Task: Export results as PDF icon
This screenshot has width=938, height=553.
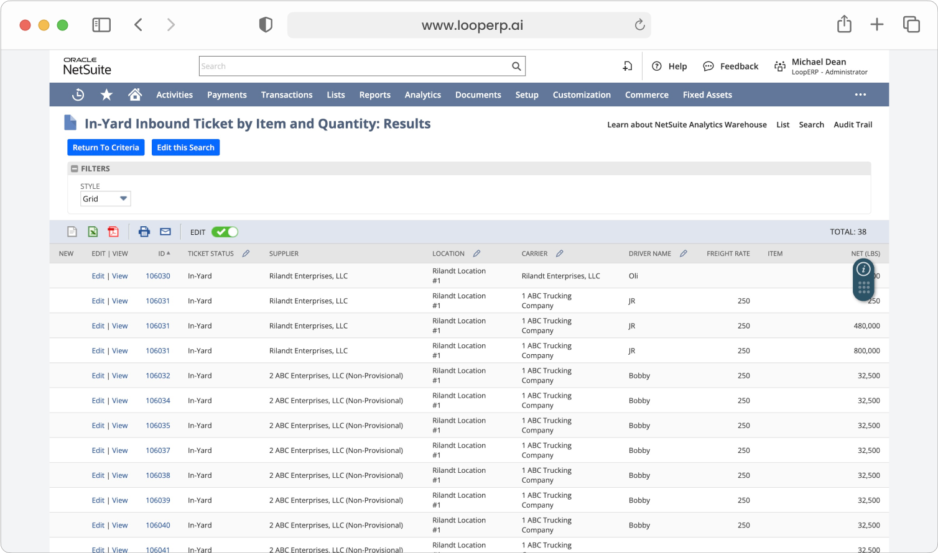Action: [x=113, y=232]
